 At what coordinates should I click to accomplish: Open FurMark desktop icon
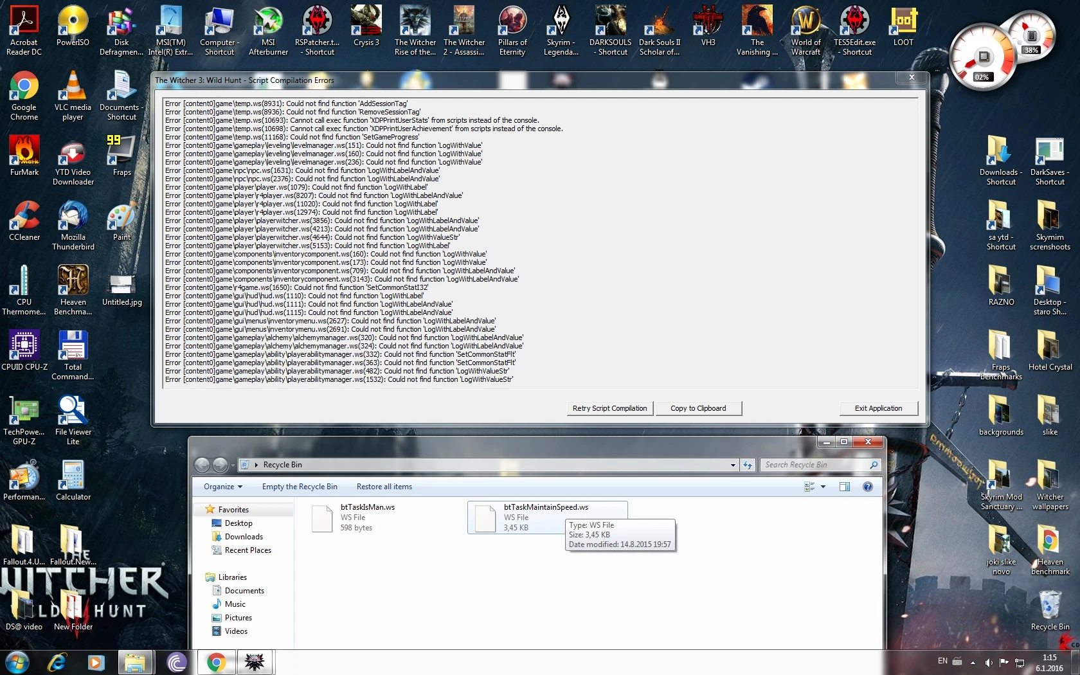point(24,156)
